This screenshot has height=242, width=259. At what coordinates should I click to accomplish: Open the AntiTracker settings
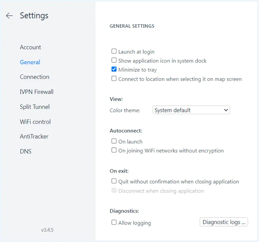click(x=34, y=136)
